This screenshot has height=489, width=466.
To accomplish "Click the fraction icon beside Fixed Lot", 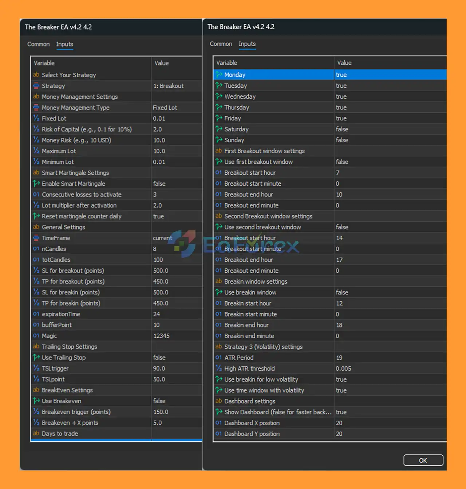I will (36, 118).
